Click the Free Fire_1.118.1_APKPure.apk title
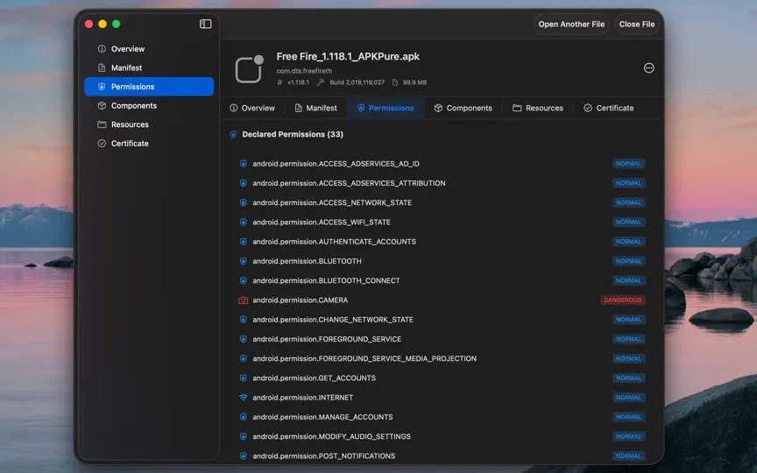Image resolution: width=757 pixels, height=473 pixels. click(x=348, y=56)
